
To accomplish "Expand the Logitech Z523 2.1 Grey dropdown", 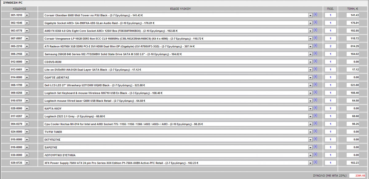I will 310,116.
